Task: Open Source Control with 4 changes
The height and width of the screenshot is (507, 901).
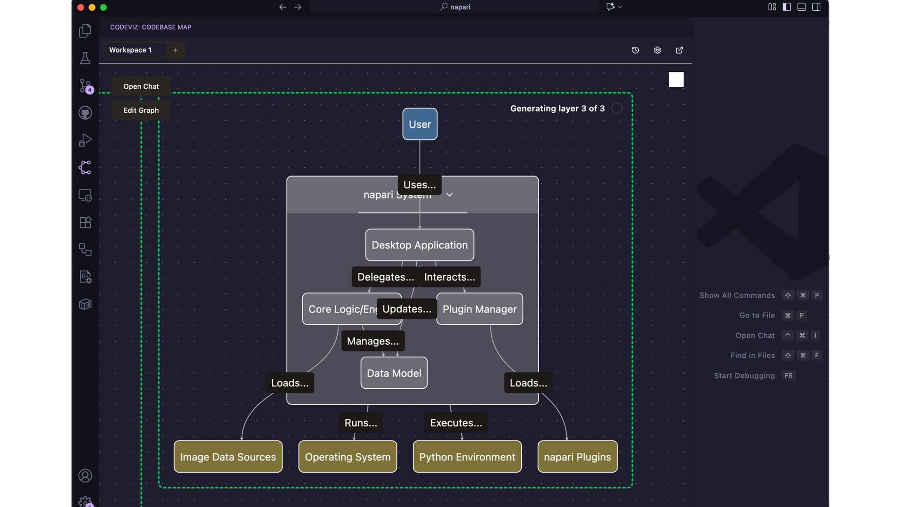Action: [85, 85]
